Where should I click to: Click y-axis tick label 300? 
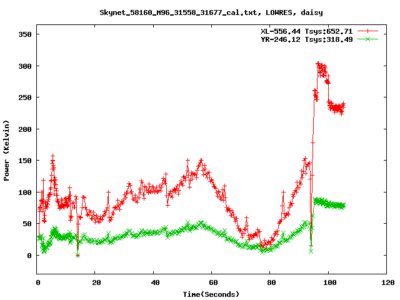pos(25,66)
